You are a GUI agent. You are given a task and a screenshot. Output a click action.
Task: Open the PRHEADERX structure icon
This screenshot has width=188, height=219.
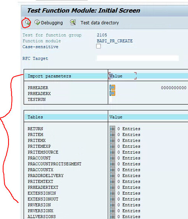point(112,93)
